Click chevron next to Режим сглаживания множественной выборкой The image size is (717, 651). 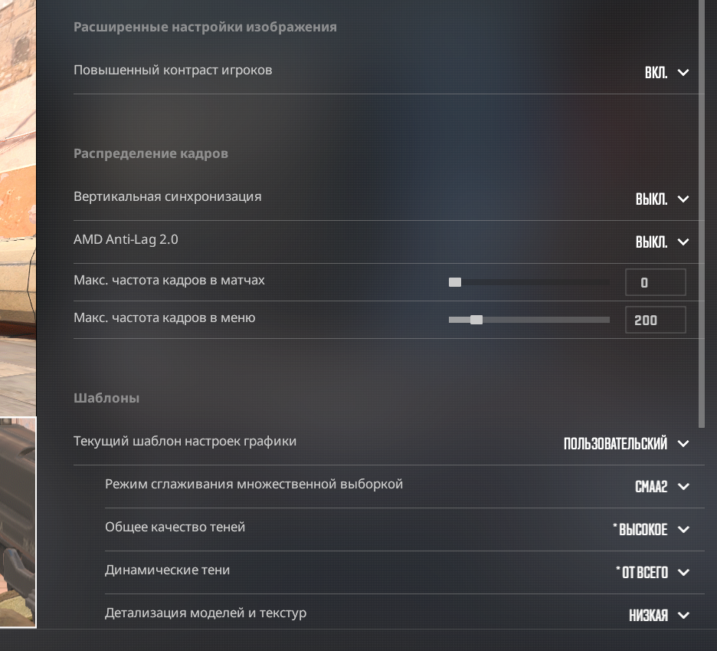(683, 487)
